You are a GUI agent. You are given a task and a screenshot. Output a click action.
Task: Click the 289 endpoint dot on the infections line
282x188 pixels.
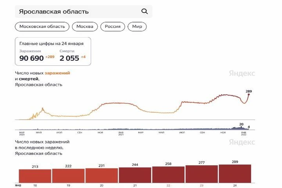[x=249, y=94]
